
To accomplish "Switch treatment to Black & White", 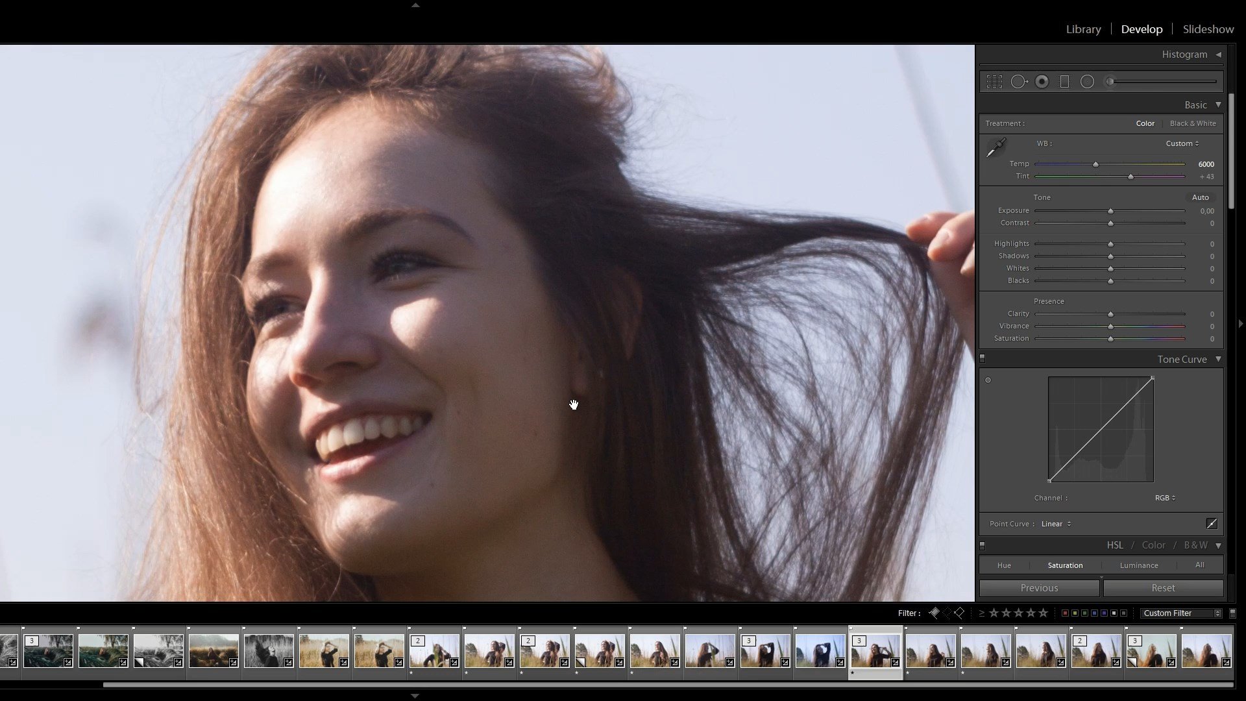I will click(x=1192, y=123).
